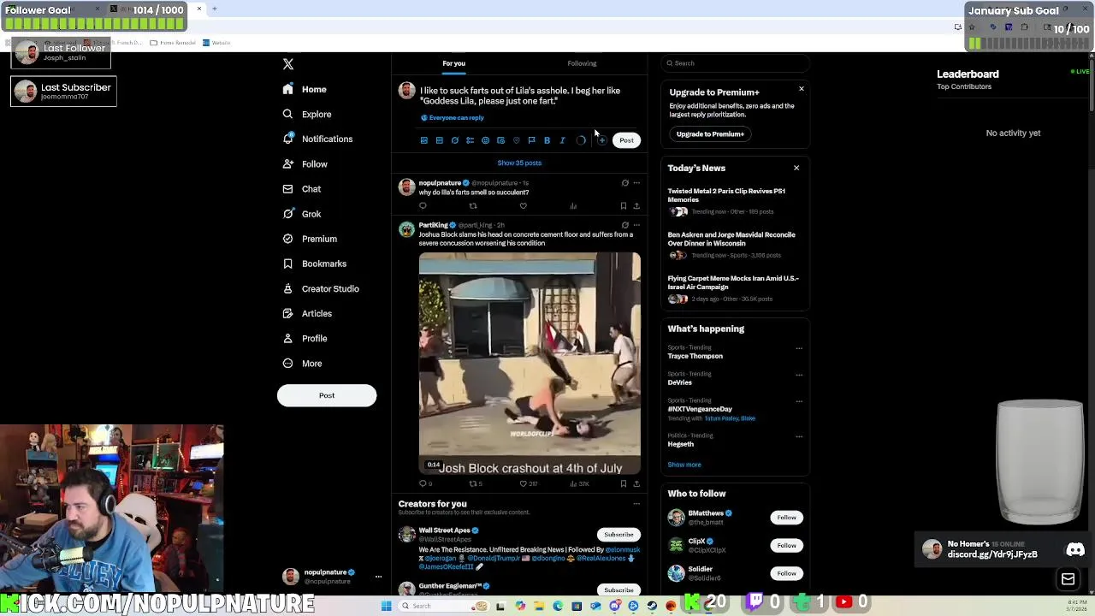
Task: Open options for #NXTVengeanceDay trend
Action: point(799,401)
